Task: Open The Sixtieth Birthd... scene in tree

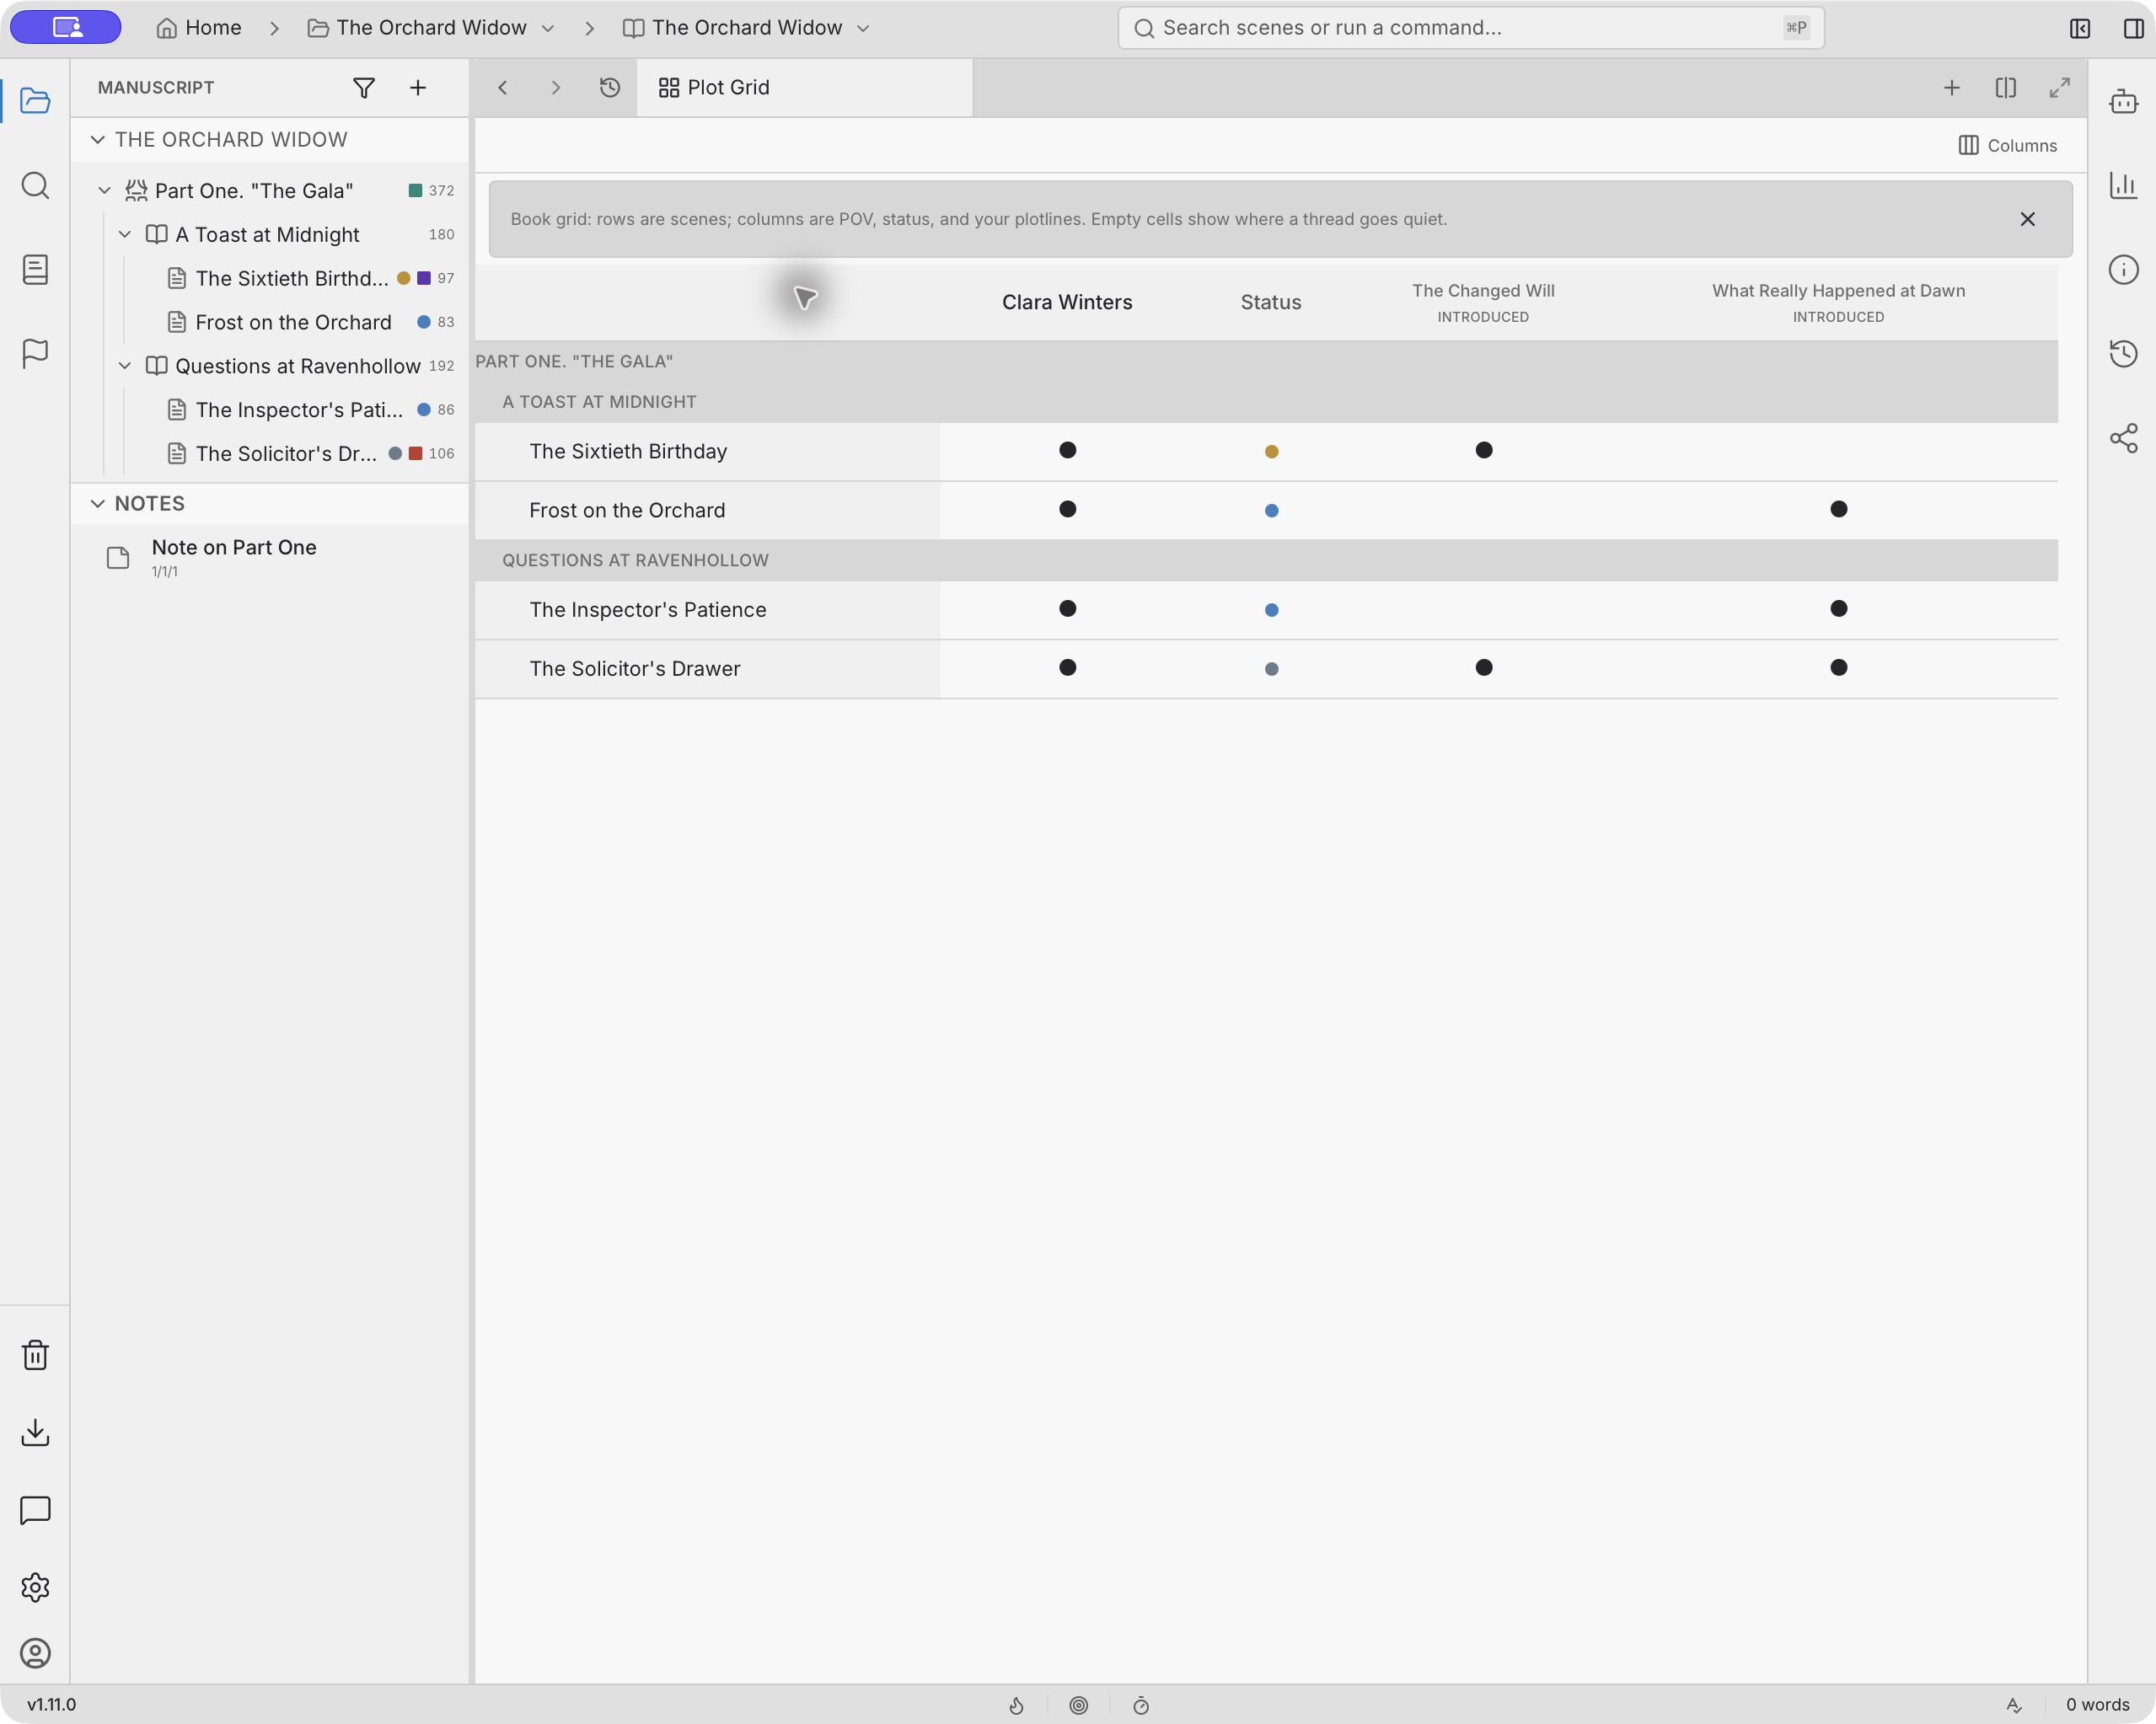Action: [x=291, y=278]
